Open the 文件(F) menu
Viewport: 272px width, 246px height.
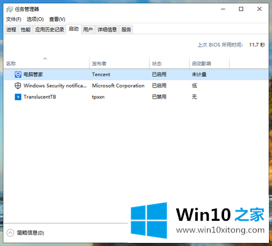(x=14, y=19)
